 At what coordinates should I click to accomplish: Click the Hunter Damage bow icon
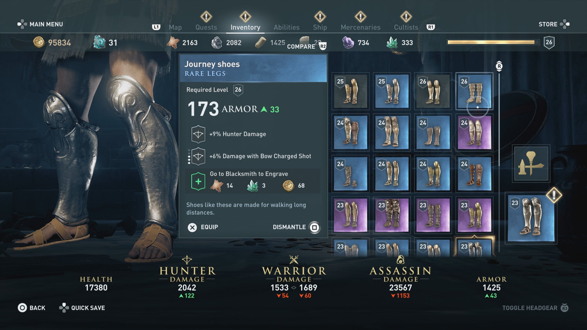(187, 260)
